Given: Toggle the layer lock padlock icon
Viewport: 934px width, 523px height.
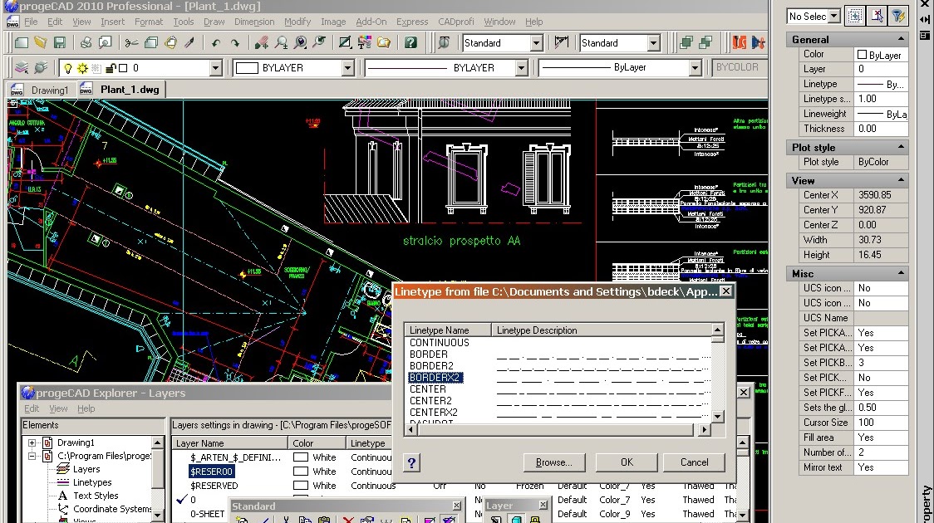Looking at the screenshot, I should coord(111,68).
